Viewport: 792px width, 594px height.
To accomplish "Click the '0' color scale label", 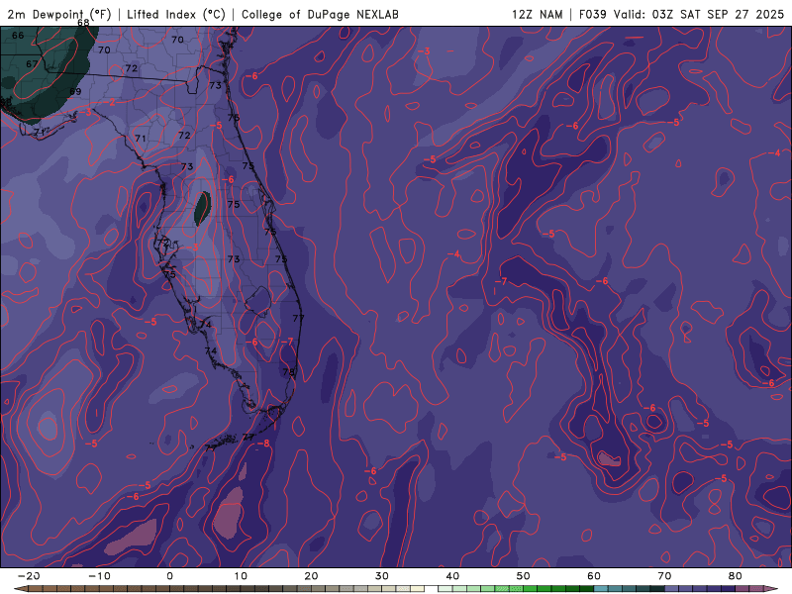I will [x=169, y=576].
